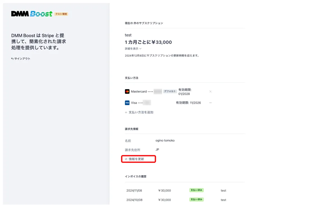Click the Mastercard card icon

[x=127, y=92]
